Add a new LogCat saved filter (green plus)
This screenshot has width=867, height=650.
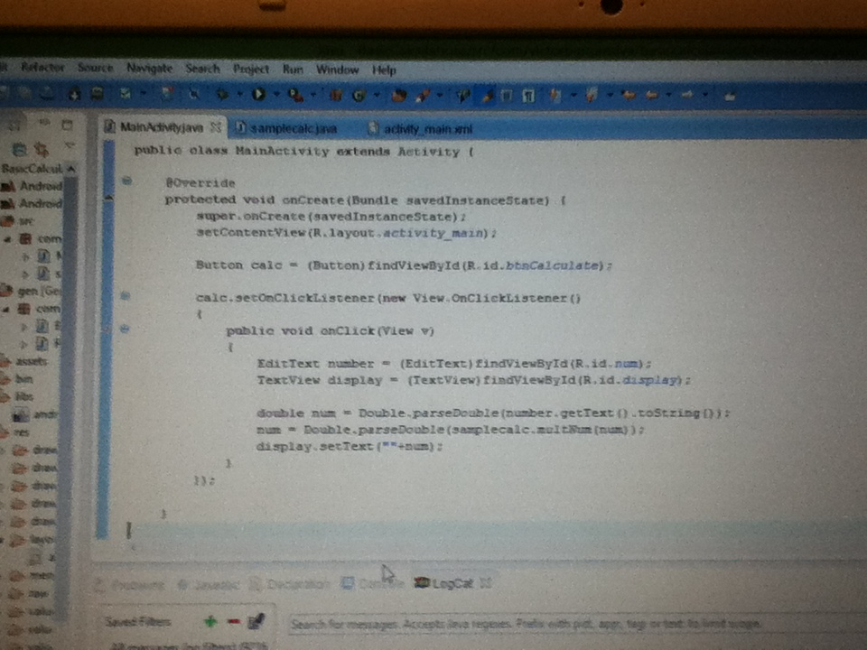click(210, 622)
